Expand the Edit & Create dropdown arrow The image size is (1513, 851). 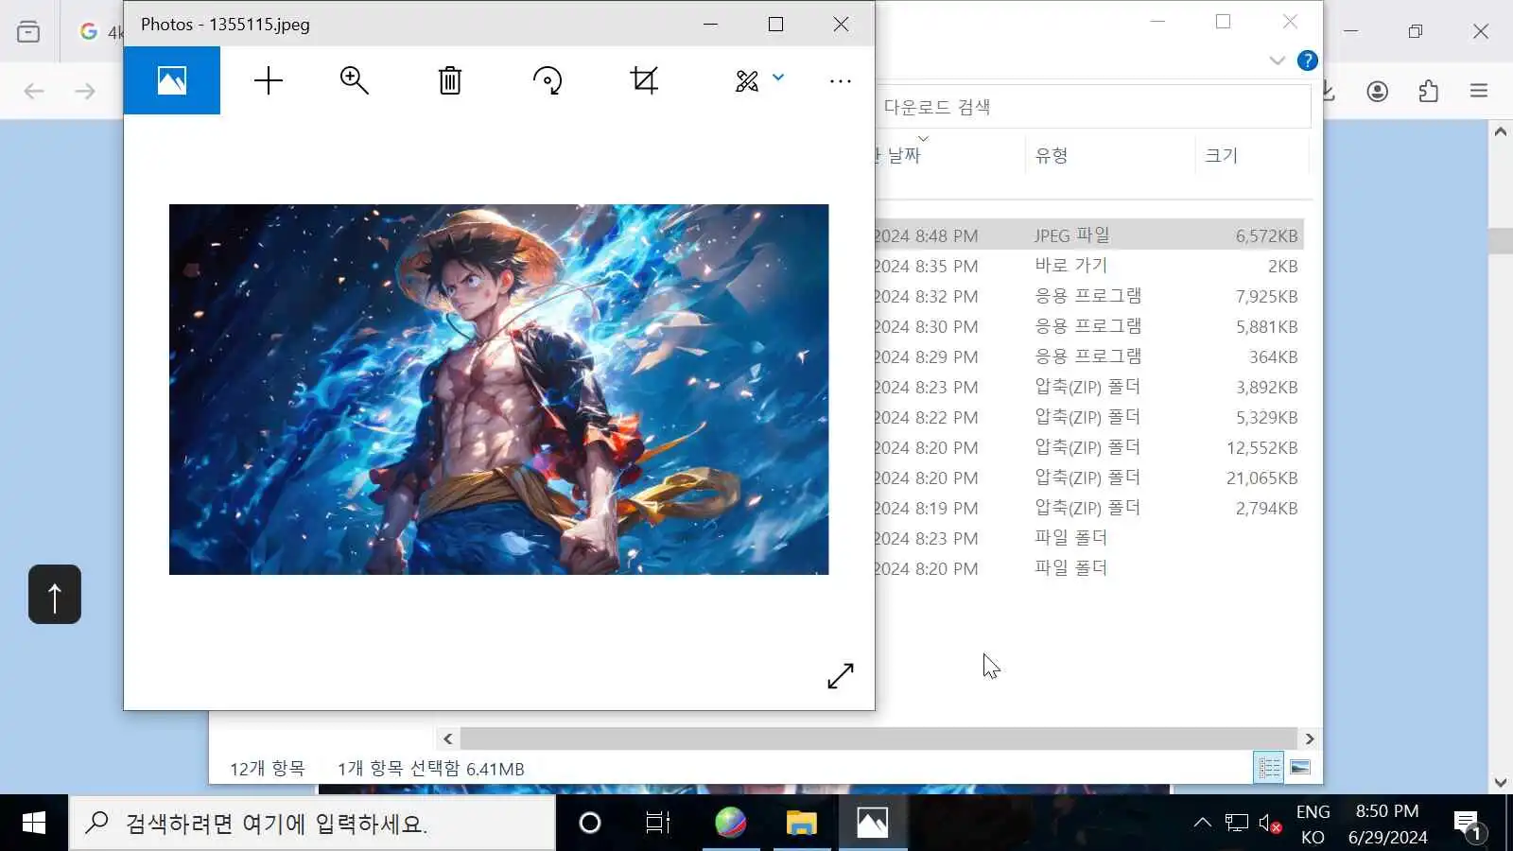tap(778, 78)
